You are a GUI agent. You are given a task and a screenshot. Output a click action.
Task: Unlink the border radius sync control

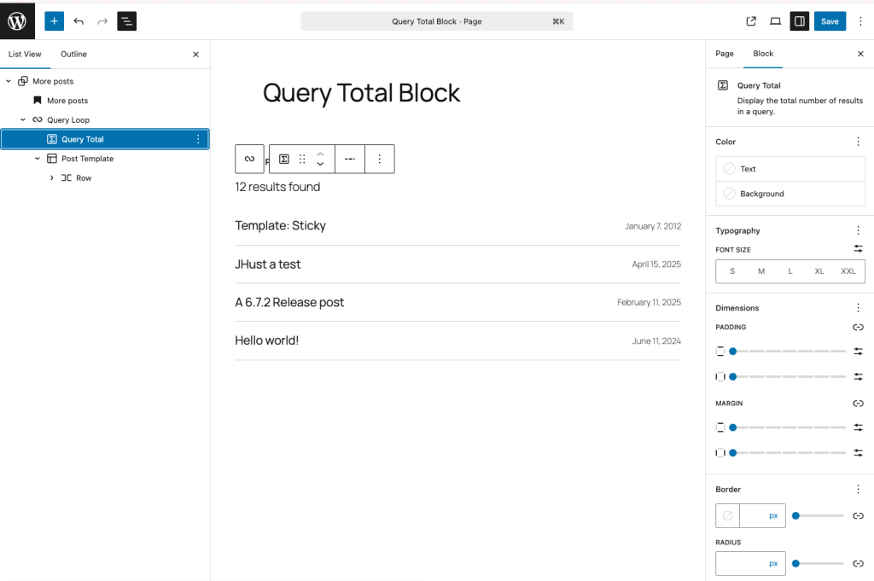(x=859, y=563)
